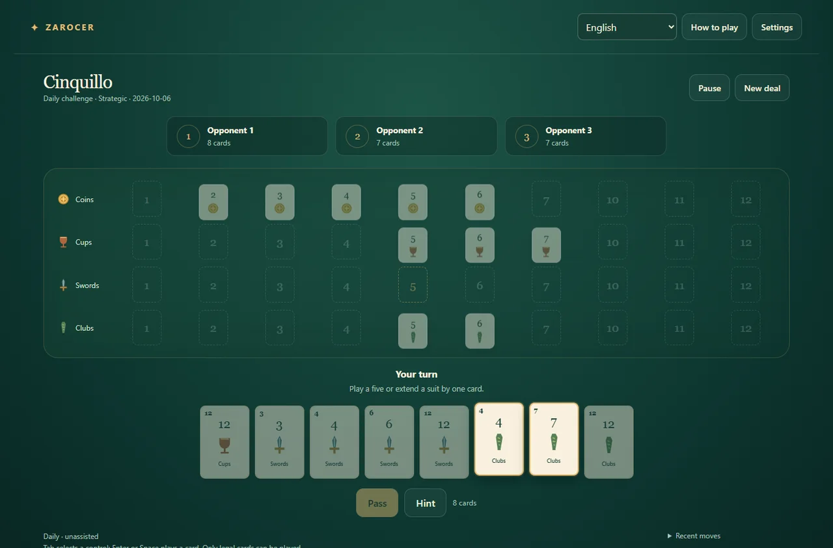Play the 4 of Clubs card
Image resolution: width=833 pixels, height=548 pixels.
[499, 439]
